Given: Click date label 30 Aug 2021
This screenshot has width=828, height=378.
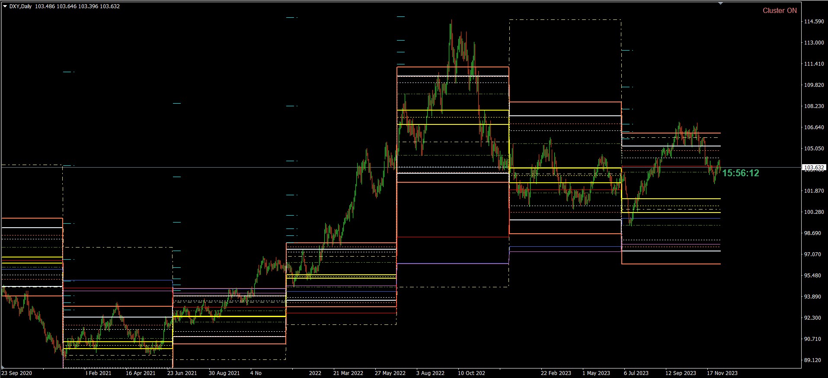Looking at the screenshot, I should 224,373.
